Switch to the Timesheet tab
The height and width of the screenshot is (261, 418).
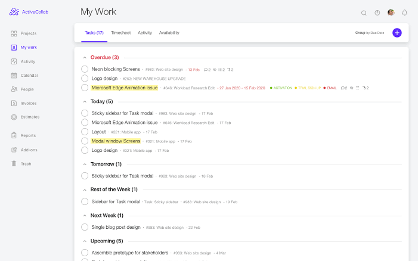pyautogui.click(x=121, y=33)
